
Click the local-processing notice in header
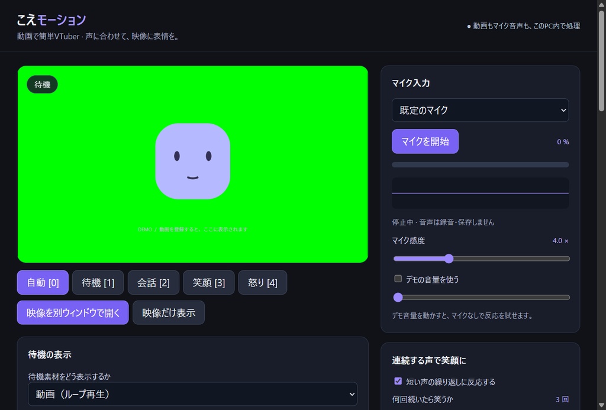523,26
